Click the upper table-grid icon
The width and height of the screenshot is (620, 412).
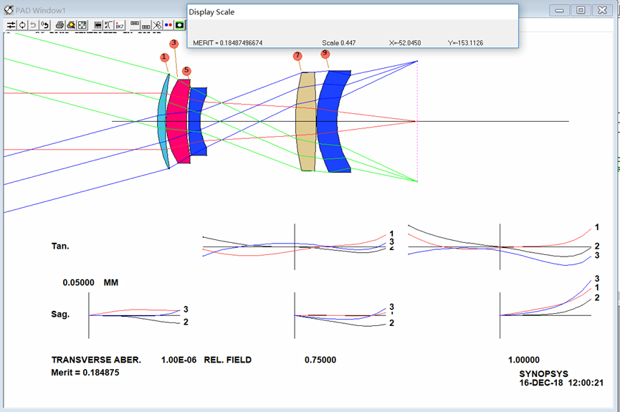coord(135,25)
